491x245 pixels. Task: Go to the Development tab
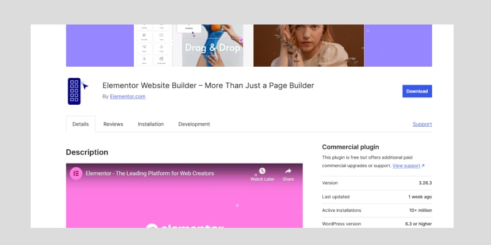pyautogui.click(x=194, y=124)
